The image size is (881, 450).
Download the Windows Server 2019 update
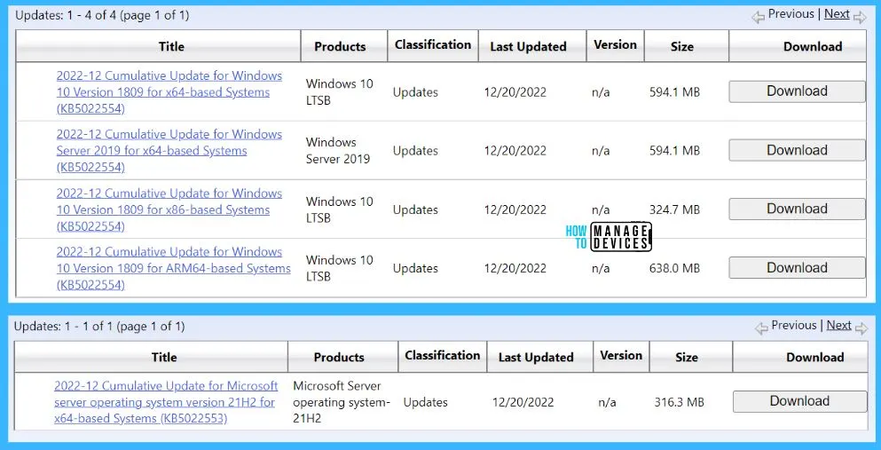tap(797, 151)
